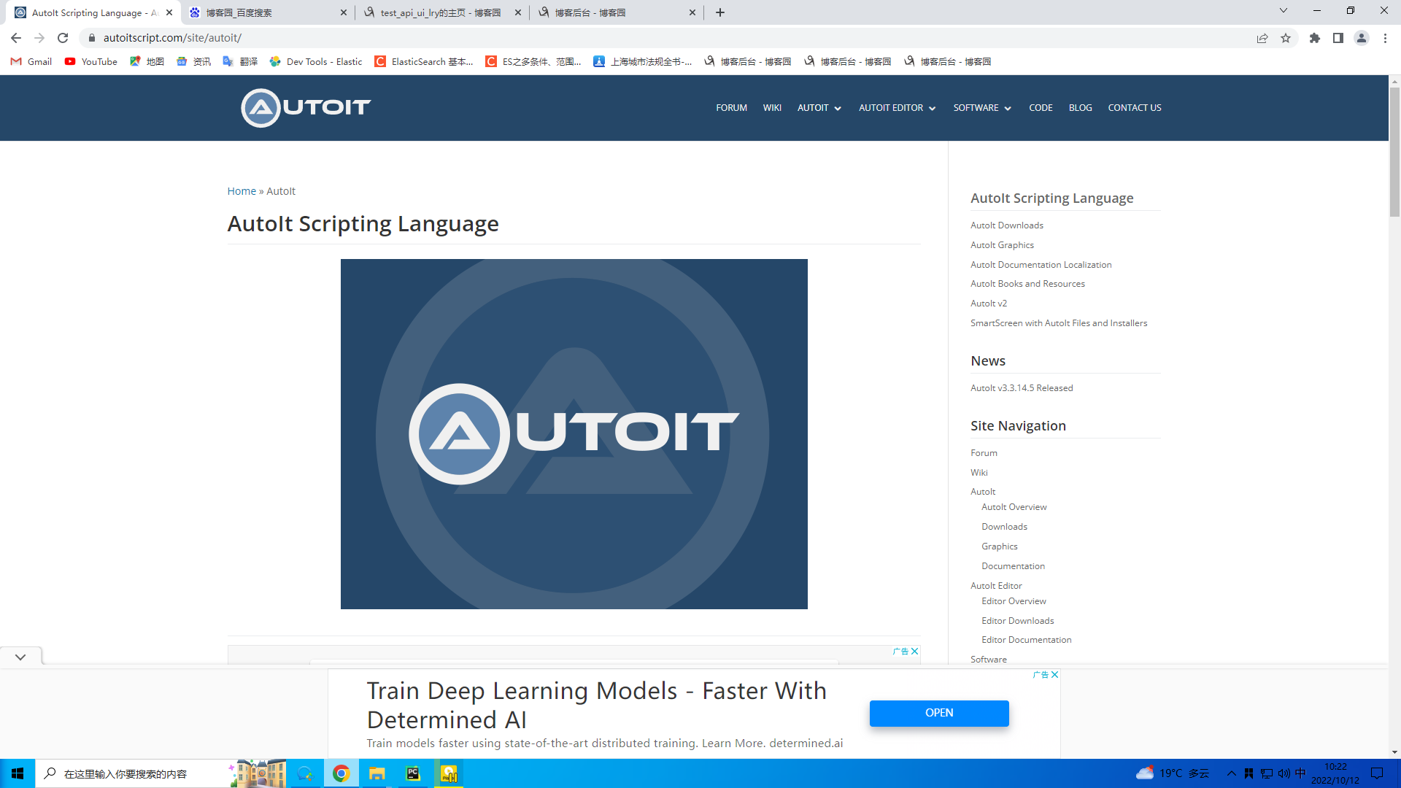Open YouTube bookmark
Viewport: 1401px width, 788px height.
(x=90, y=61)
